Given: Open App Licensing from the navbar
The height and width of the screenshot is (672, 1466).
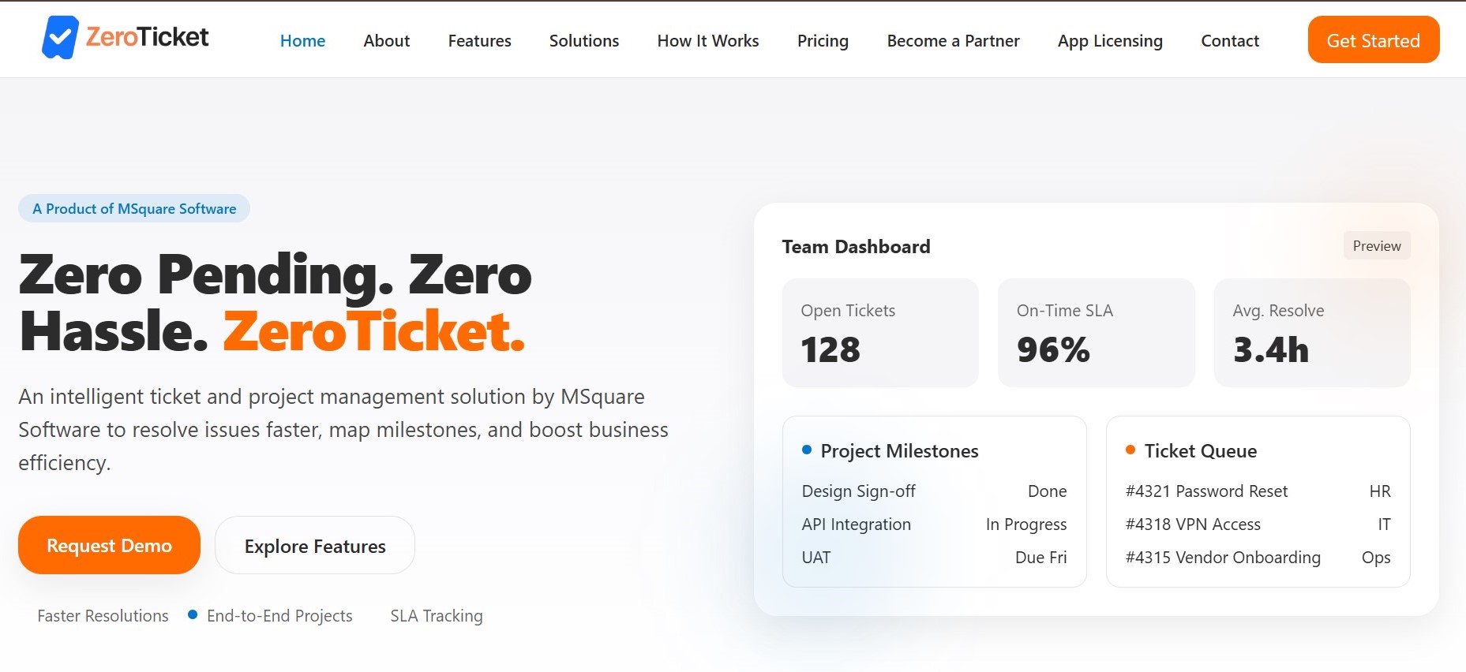Looking at the screenshot, I should click(1110, 41).
